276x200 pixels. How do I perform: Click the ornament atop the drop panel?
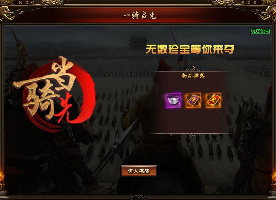click(193, 68)
